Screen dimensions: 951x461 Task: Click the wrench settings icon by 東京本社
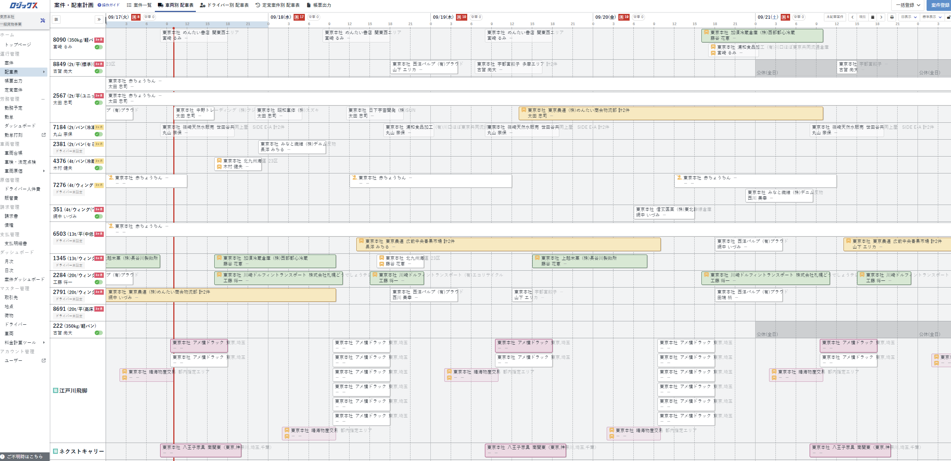tap(42, 21)
